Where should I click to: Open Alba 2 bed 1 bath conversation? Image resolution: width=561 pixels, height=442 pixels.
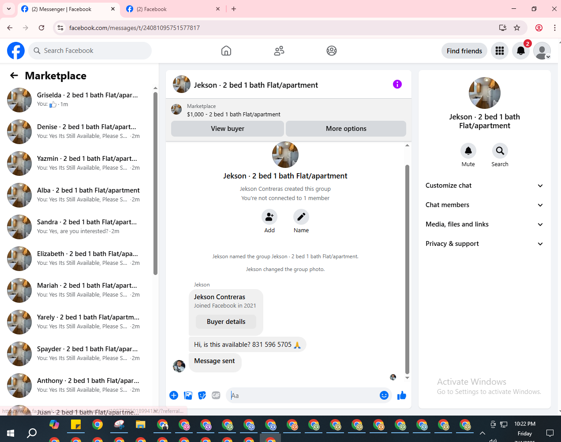tap(78, 195)
